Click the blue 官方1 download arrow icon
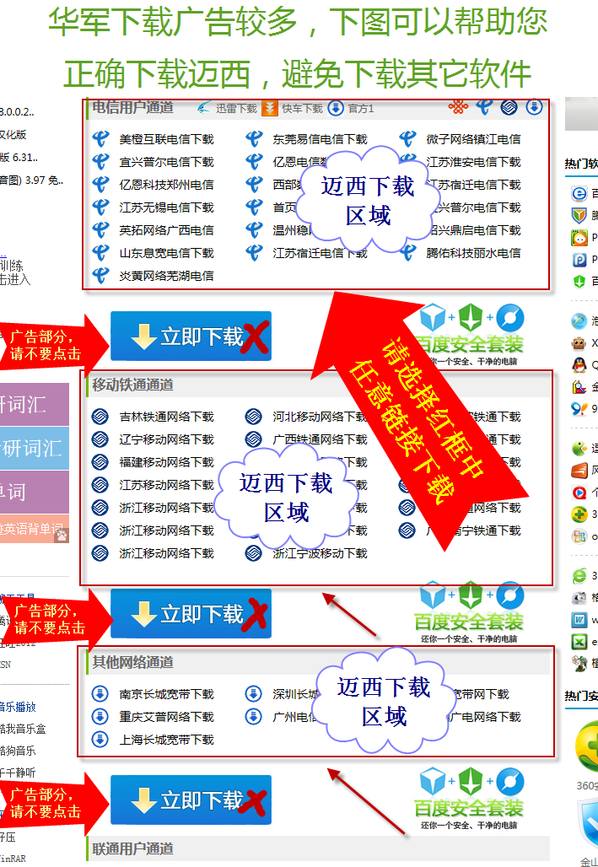The height and width of the screenshot is (867, 598). pos(335,108)
